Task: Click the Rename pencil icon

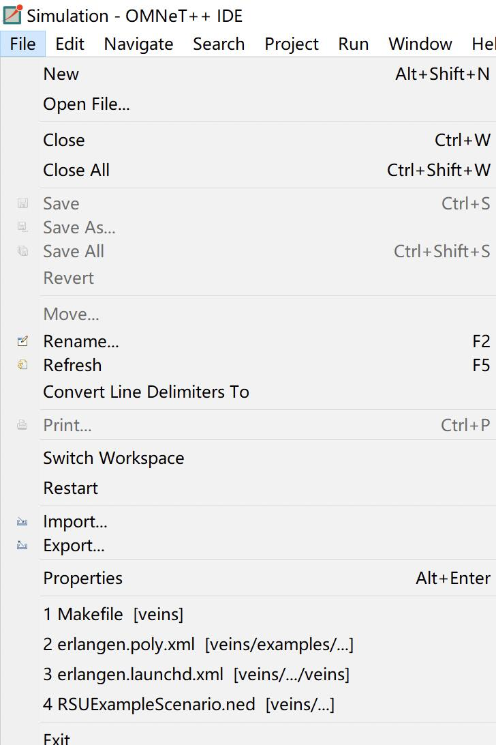Action: (x=22, y=341)
